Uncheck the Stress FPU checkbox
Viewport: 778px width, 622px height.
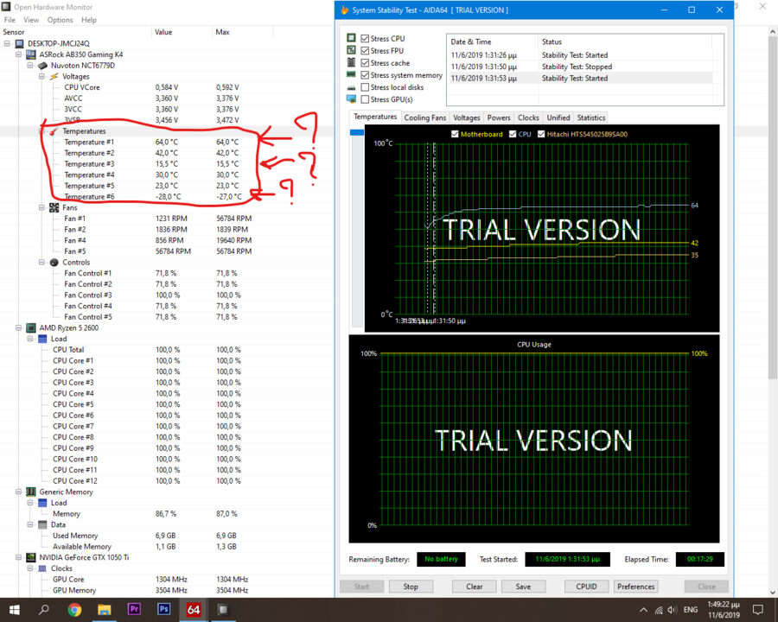coord(365,51)
